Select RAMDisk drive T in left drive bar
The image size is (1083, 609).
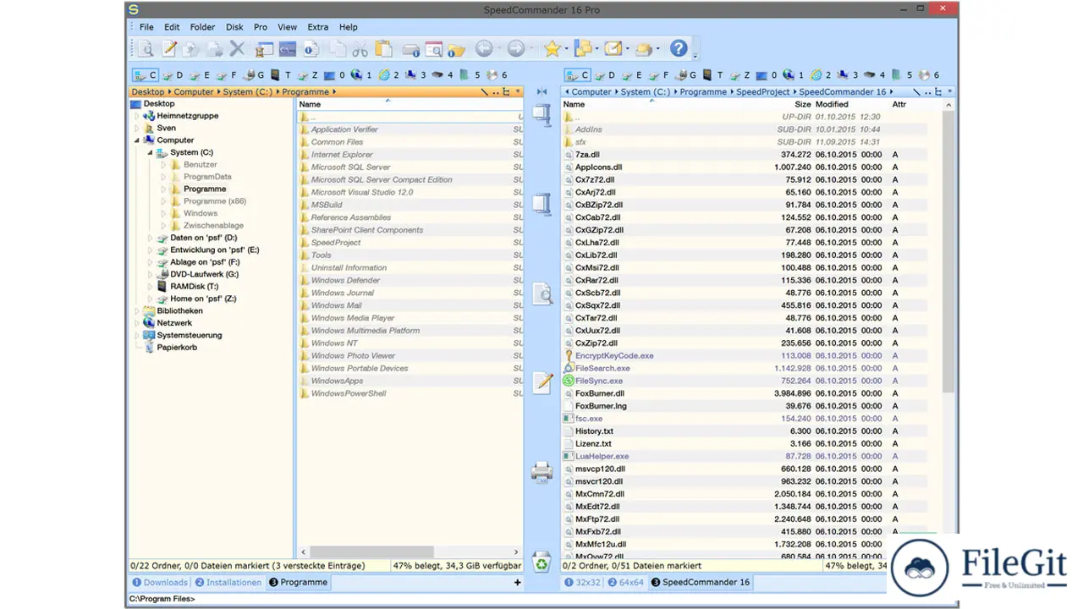coord(281,75)
